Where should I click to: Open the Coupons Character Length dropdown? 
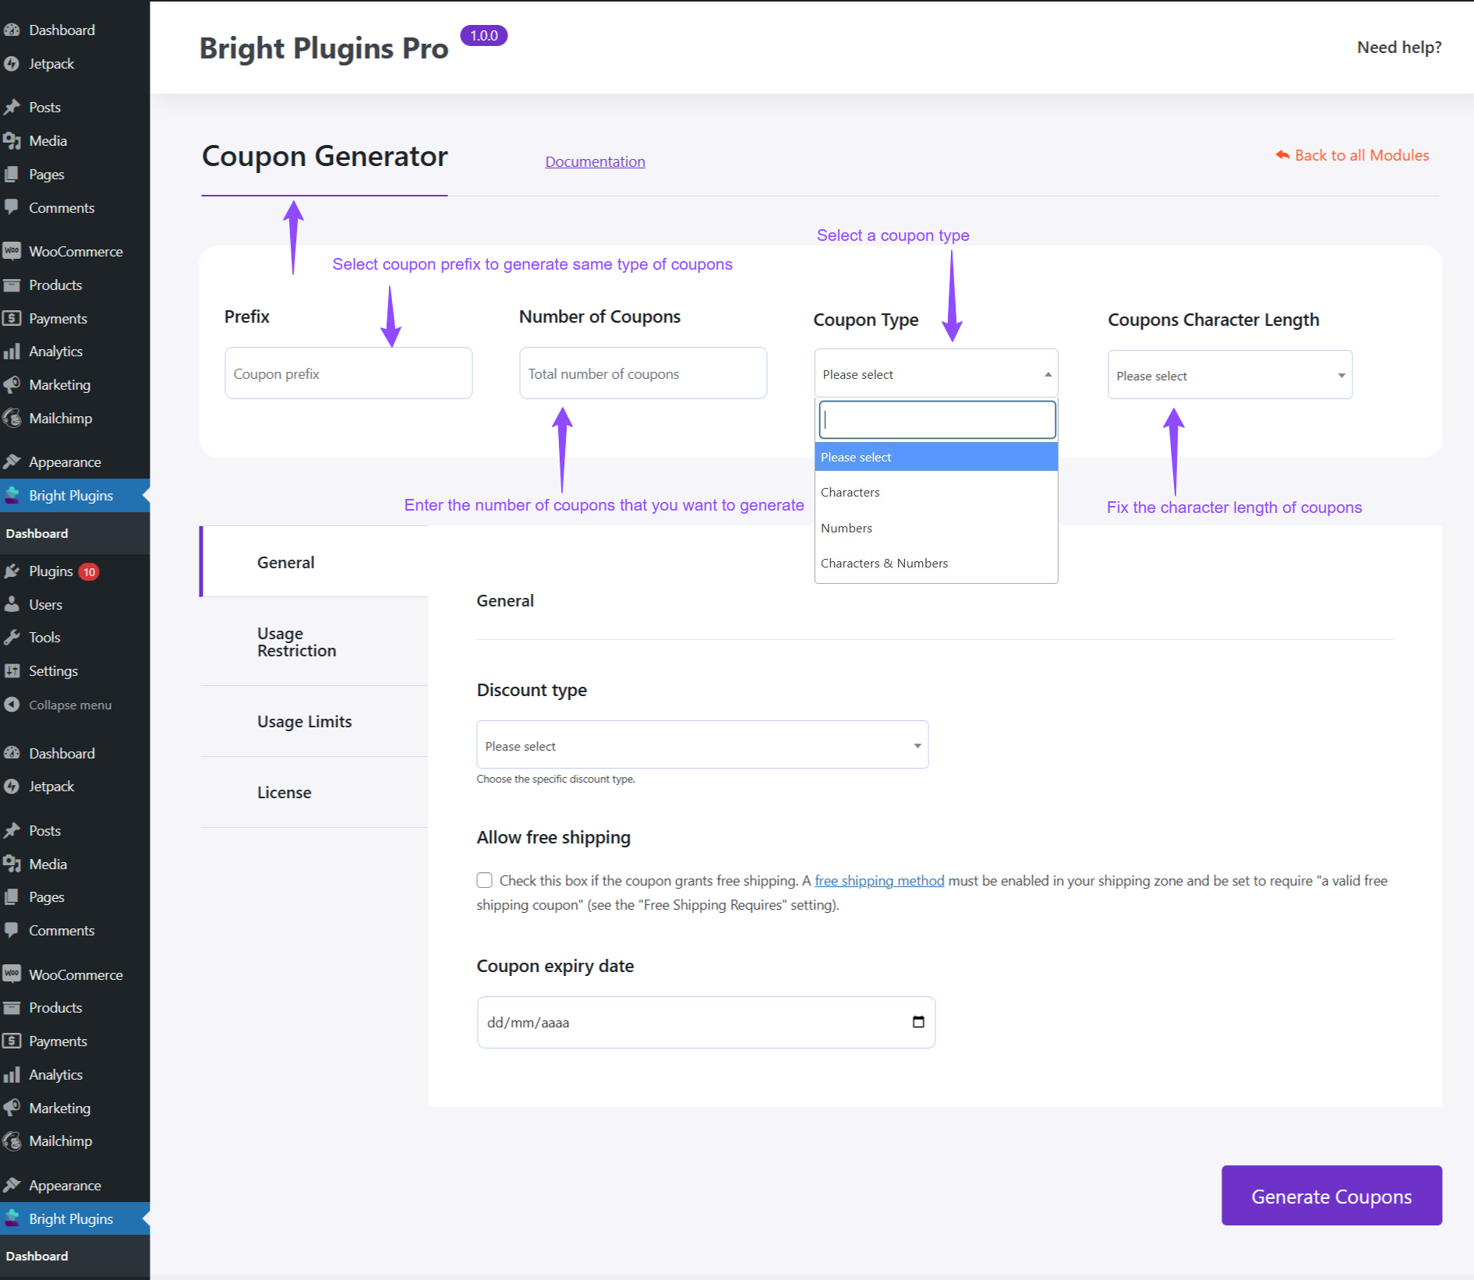click(1229, 376)
